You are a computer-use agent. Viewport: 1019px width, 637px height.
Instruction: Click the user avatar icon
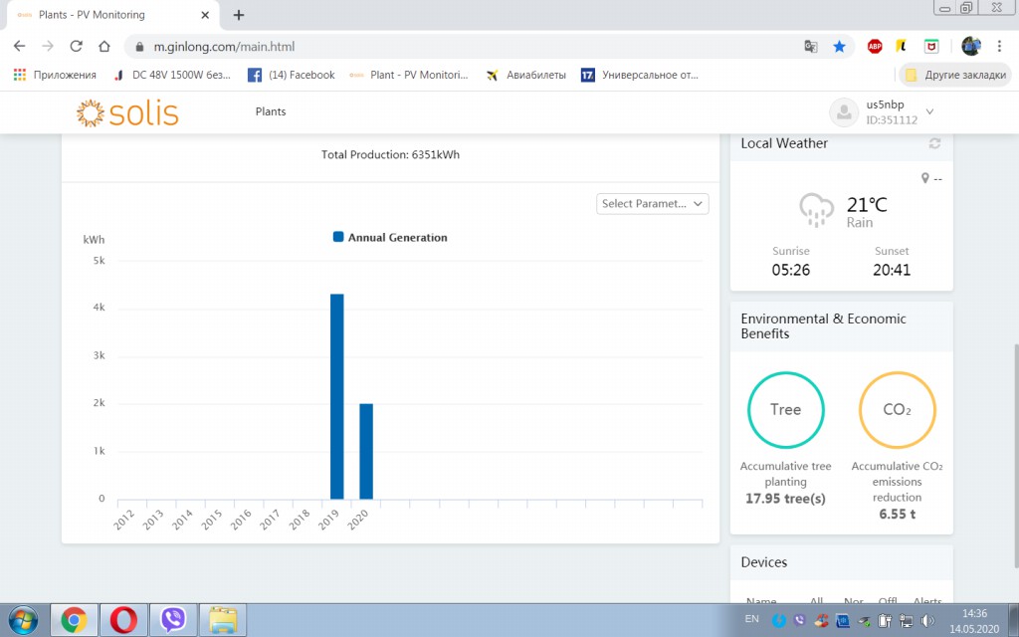point(844,112)
